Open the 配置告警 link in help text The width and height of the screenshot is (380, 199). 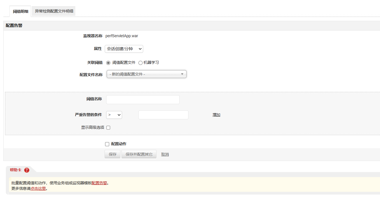point(100,183)
